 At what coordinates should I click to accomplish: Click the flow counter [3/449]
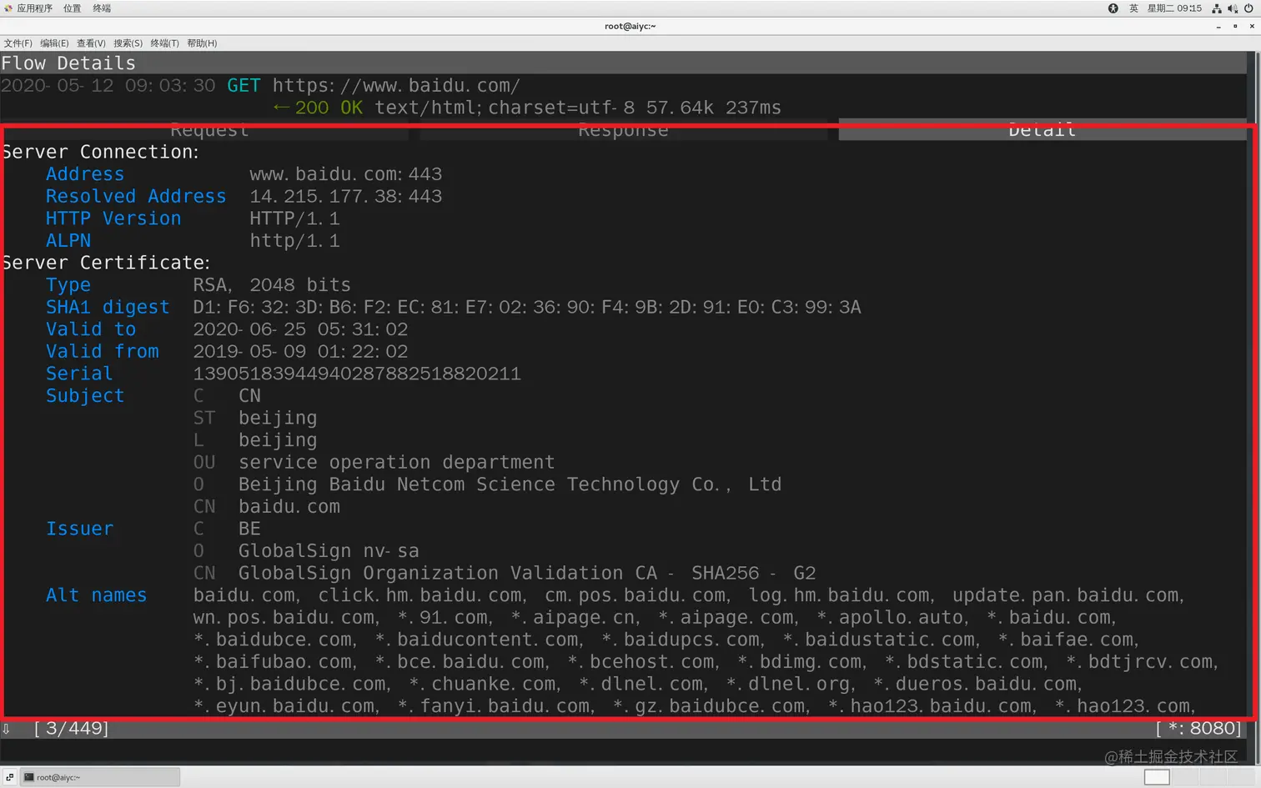pyautogui.click(x=71, y=729)
